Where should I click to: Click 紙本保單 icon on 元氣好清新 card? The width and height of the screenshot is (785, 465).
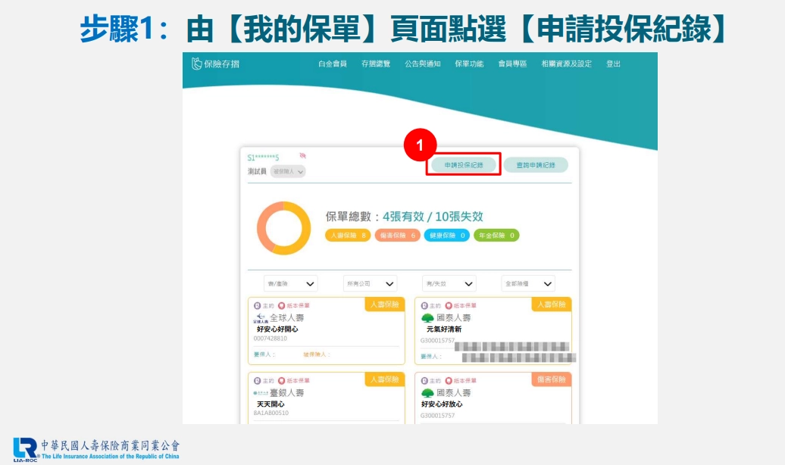coord(449,305)
